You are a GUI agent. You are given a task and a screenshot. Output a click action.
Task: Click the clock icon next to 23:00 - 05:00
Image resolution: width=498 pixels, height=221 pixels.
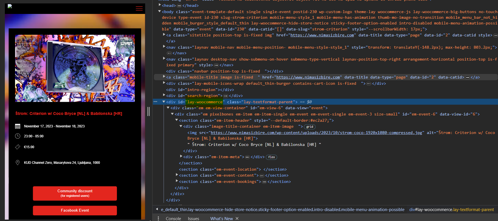tap(18, 136)
